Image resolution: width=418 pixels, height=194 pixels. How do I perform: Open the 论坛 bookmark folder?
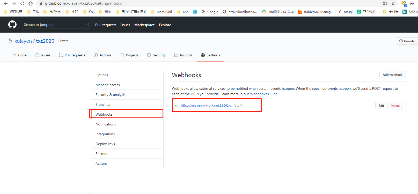89,12
